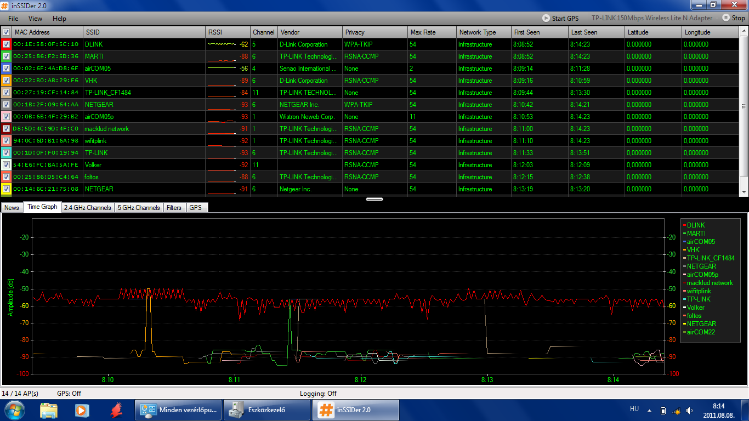Click the Wistron Neweb Corp. vendor cell
This screenshot has height=421, width=749.
click(x=310, y=117)
